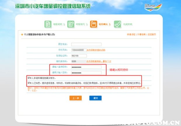Click the orange arrow beside 个人增量指标申请

tap(22, 35)
